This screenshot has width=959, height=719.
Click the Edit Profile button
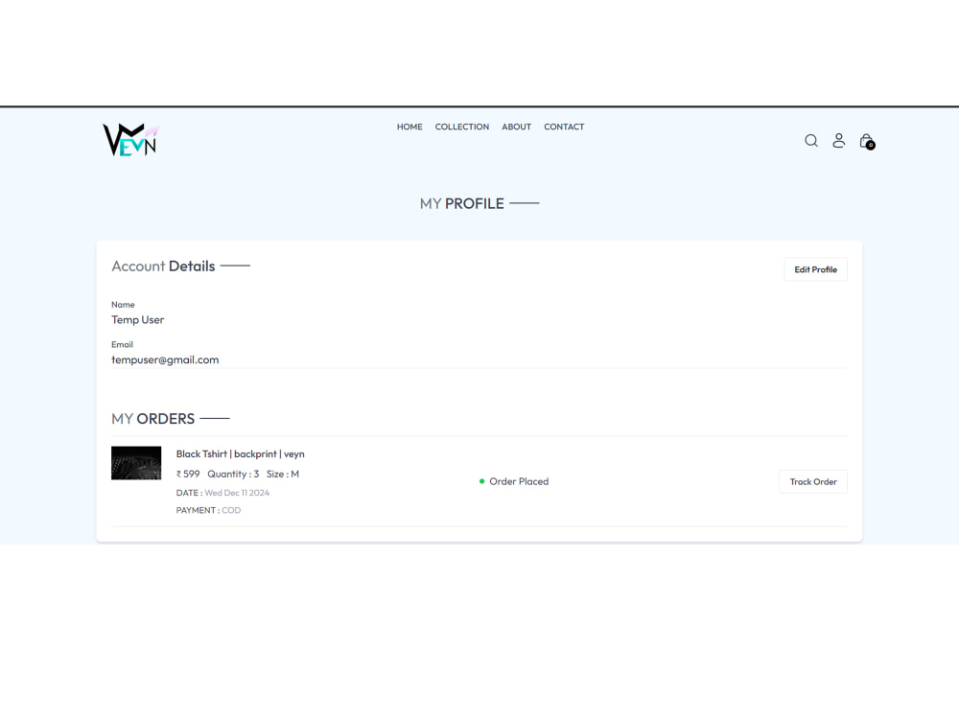click(x=815, y=269)
